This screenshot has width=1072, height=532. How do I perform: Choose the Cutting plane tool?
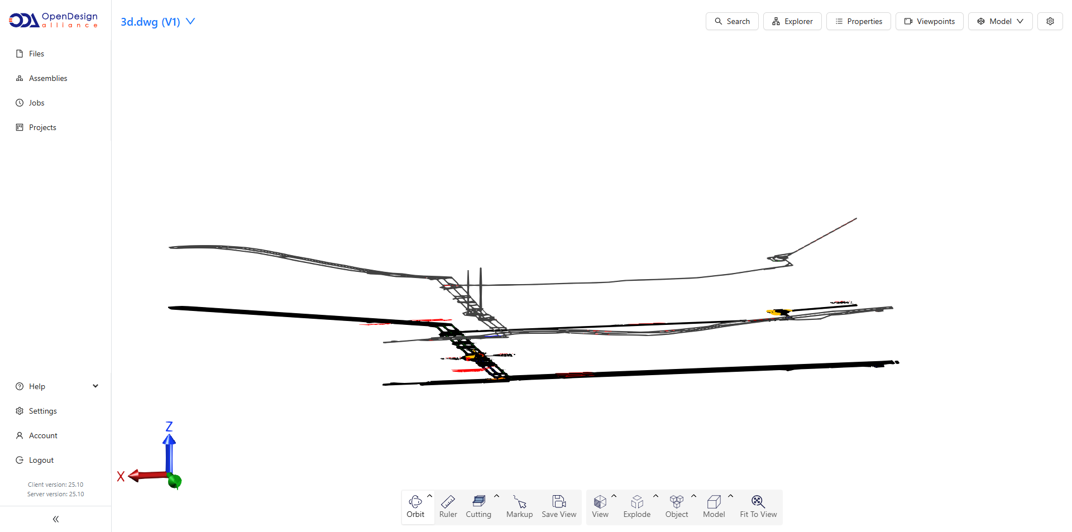[478, 507]
